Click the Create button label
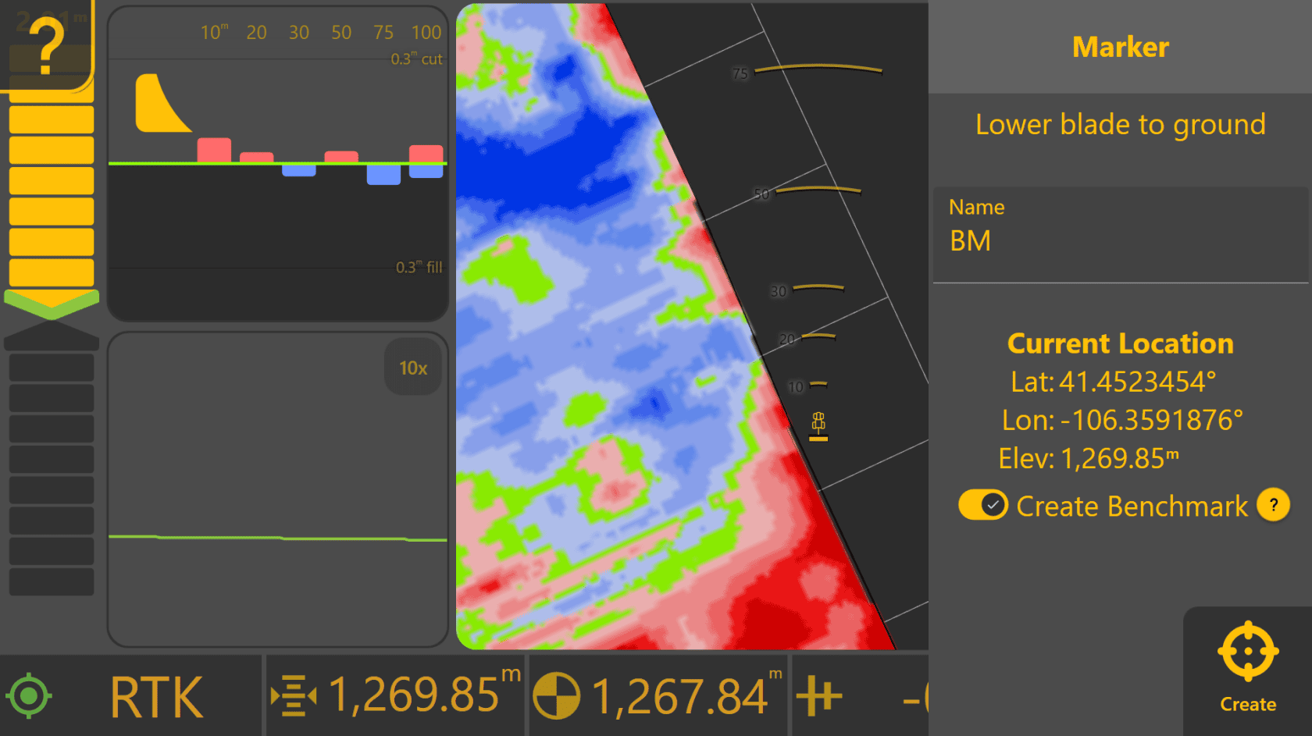Image resolution: width=1312 pixels, height=736 pixels. 1248,704
